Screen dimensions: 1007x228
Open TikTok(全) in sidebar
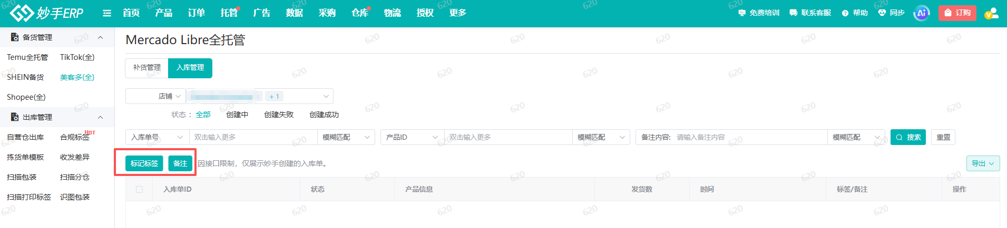coord(77,57)
